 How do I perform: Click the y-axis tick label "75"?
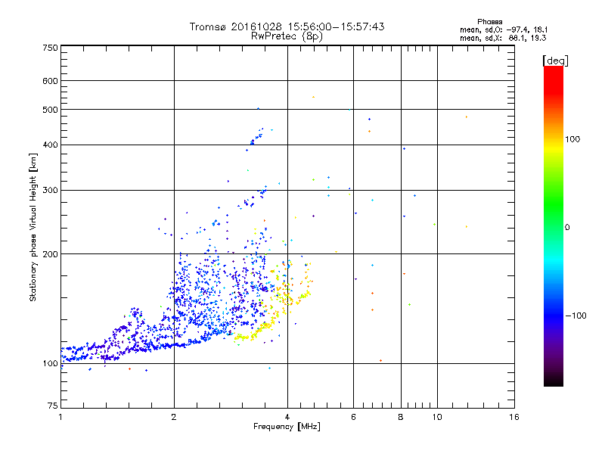tap(53, 406)
